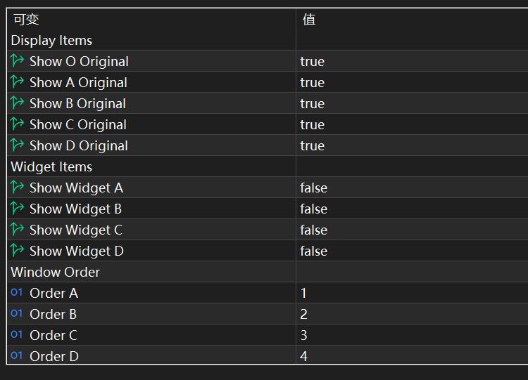Click the integer icon beside Order A
Screen dimensions: 528x380
coord(17,293)
